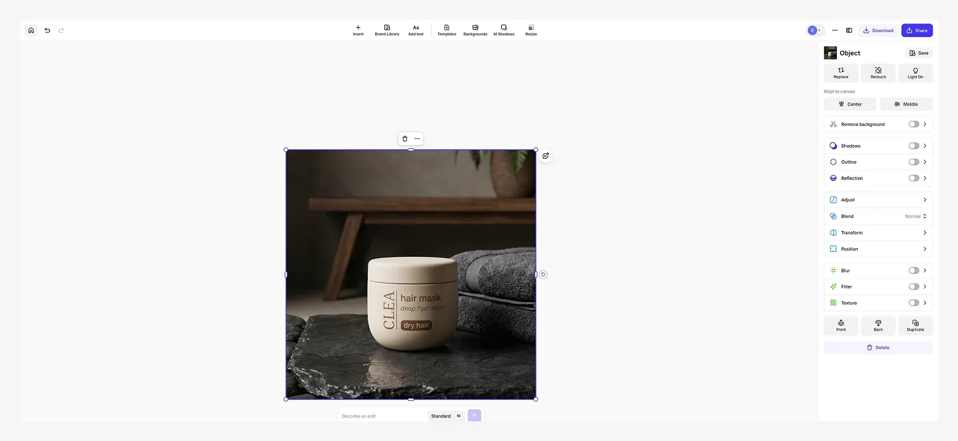Click the Describe an edit field
Viewport: 958px width, 441px height.
[383, 416]
